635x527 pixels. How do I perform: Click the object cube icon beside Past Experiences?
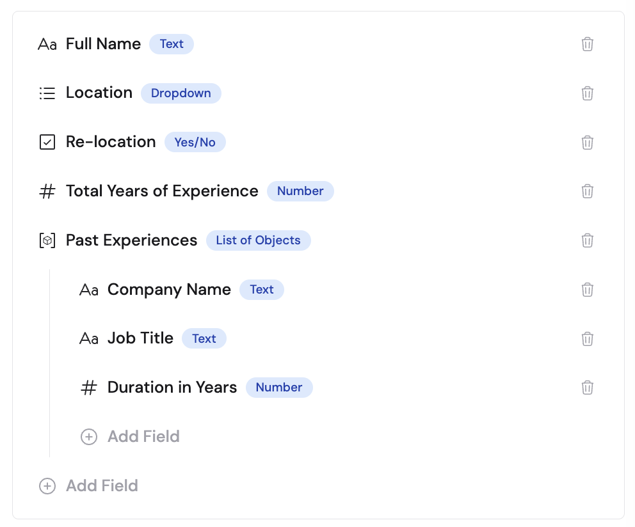click(x=47, y=240)
